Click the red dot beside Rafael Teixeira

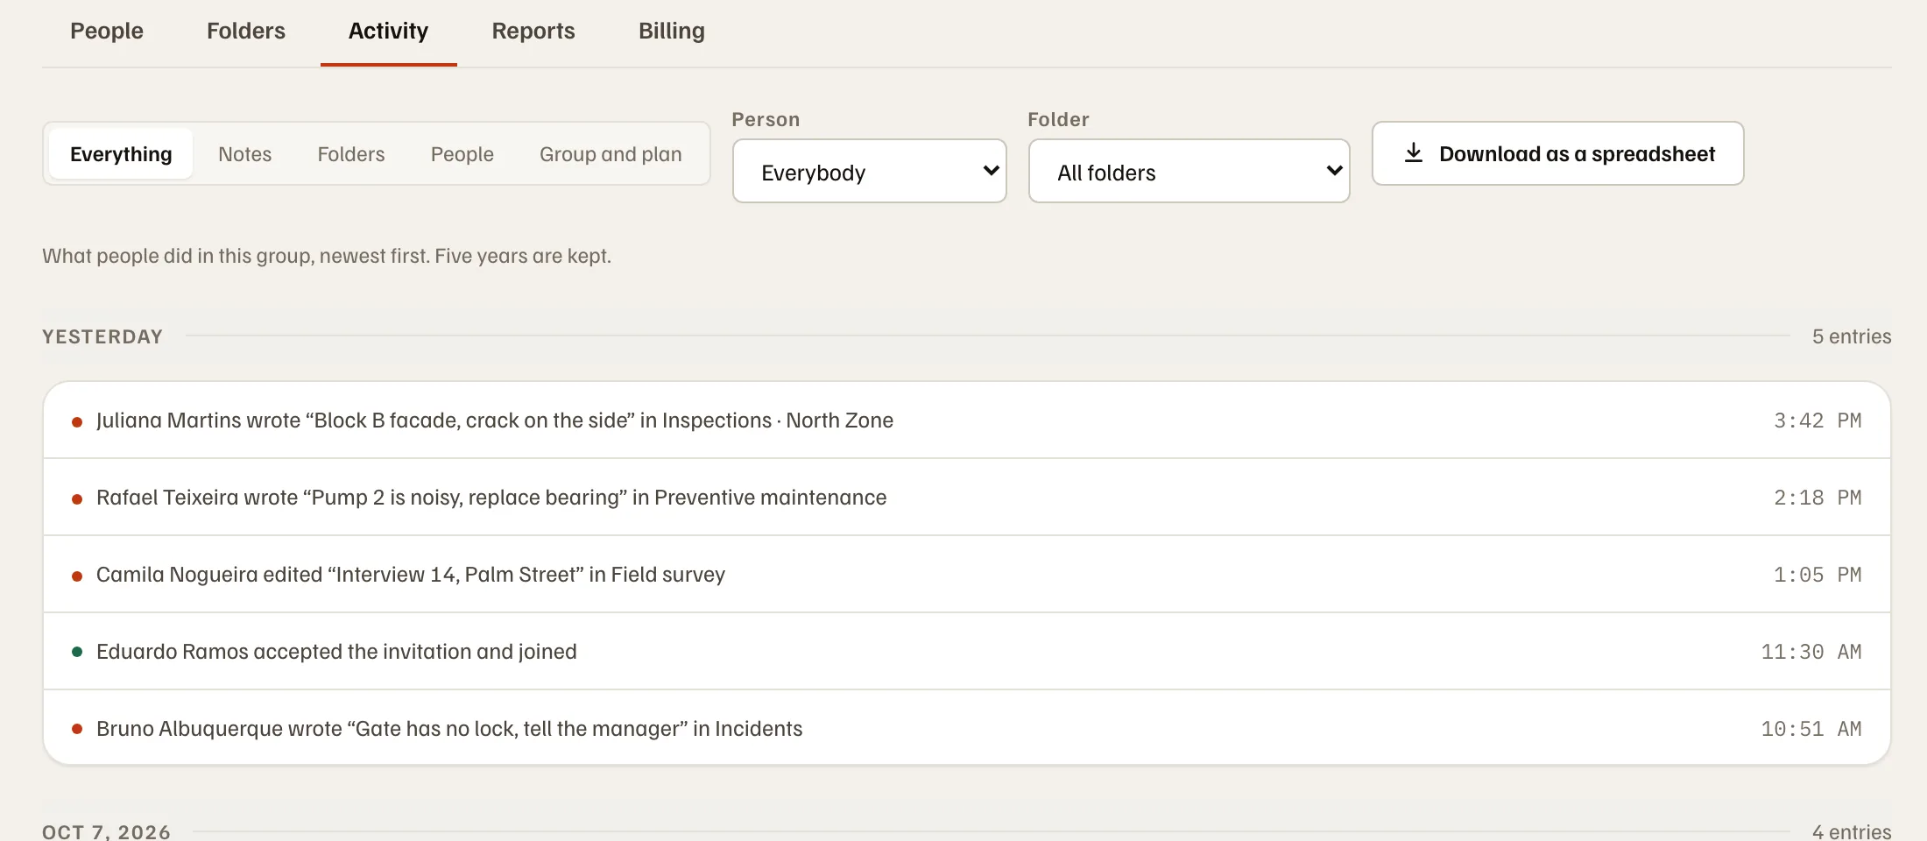point(77,499)
